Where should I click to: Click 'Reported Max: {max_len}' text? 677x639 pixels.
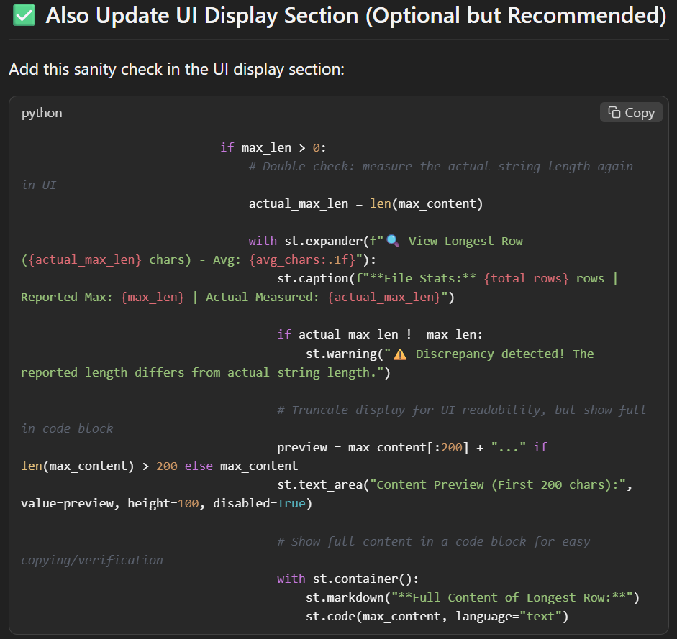coord(103,298)
